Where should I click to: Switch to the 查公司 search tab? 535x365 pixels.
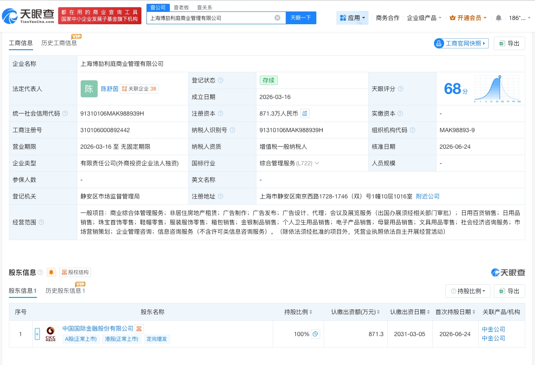[158, 7]
